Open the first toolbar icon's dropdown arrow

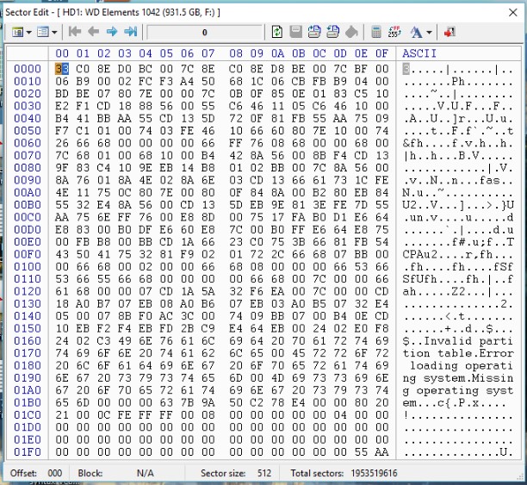point(28,33)
